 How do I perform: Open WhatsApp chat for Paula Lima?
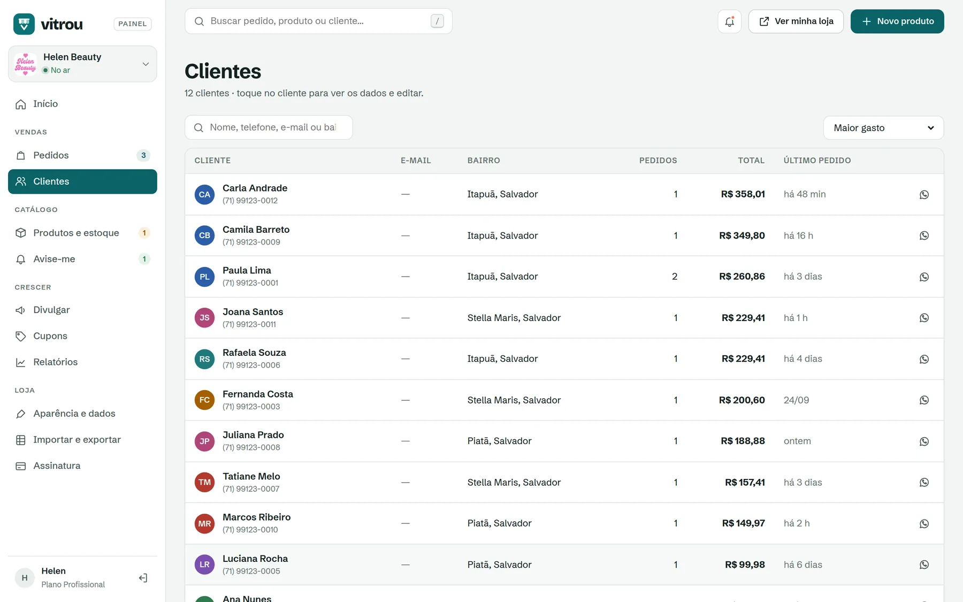point(924,277)
